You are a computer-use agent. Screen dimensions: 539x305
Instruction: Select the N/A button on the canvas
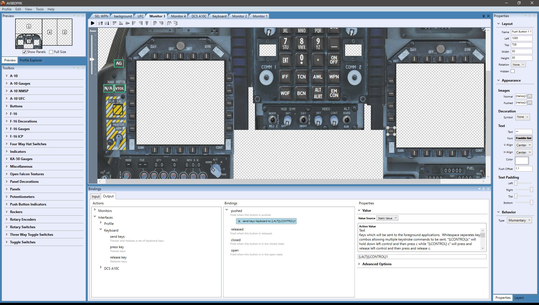tap(108, 88)
